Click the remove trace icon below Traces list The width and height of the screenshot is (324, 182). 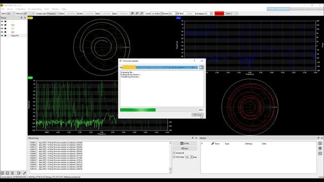click(x=8, y=173)
